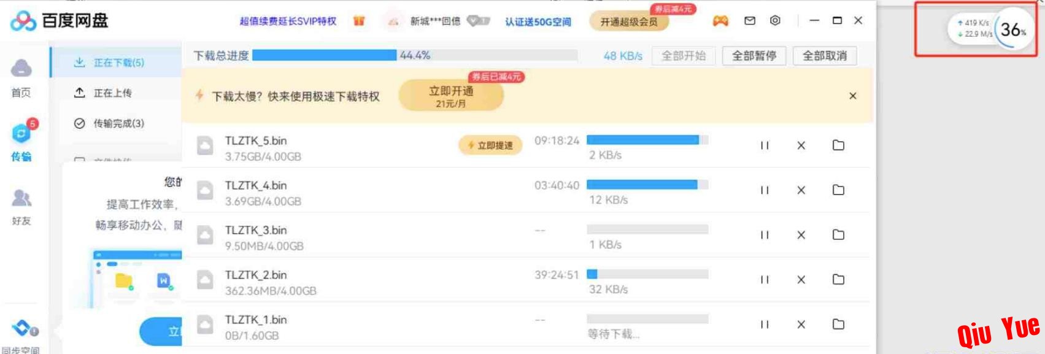1045x354 pixels.
Task: Open folder location for TLZTK_1.bin
Action: click(838, 324)
